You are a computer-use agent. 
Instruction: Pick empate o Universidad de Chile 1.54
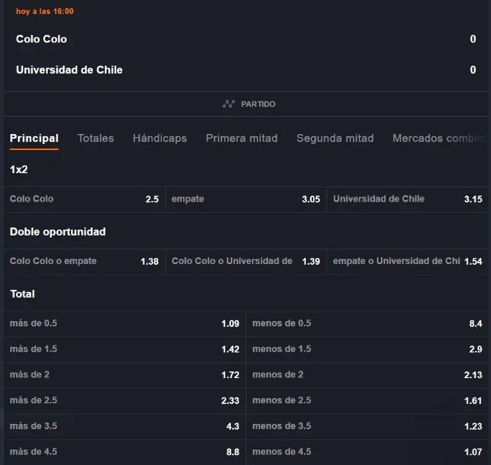coord(407,261)
